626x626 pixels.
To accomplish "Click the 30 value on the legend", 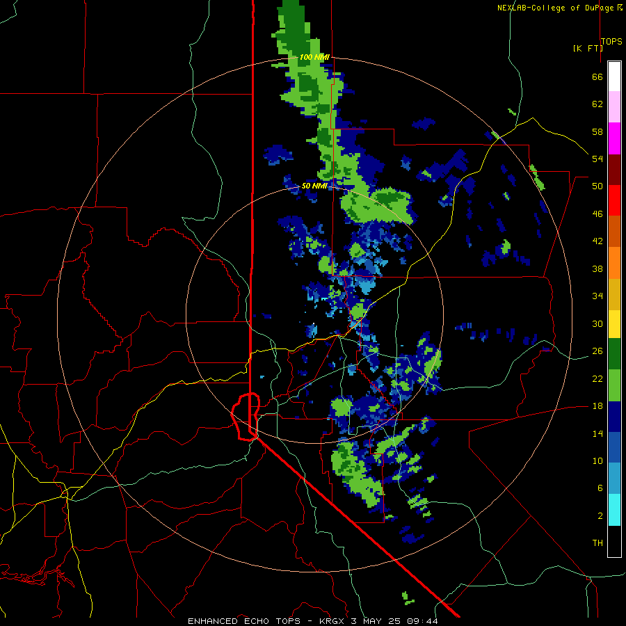I will (597, 323).
